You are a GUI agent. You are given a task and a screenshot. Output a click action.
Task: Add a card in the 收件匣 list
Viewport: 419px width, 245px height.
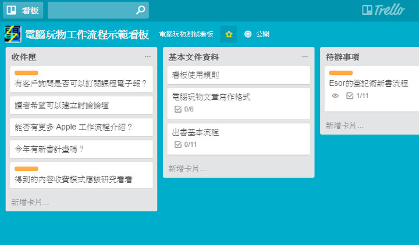click(x=30, y=203)
